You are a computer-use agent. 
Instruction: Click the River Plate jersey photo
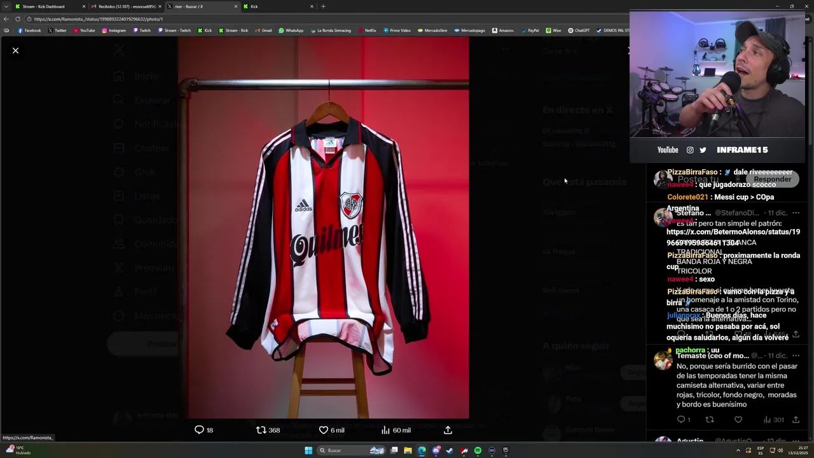[323, 228]
